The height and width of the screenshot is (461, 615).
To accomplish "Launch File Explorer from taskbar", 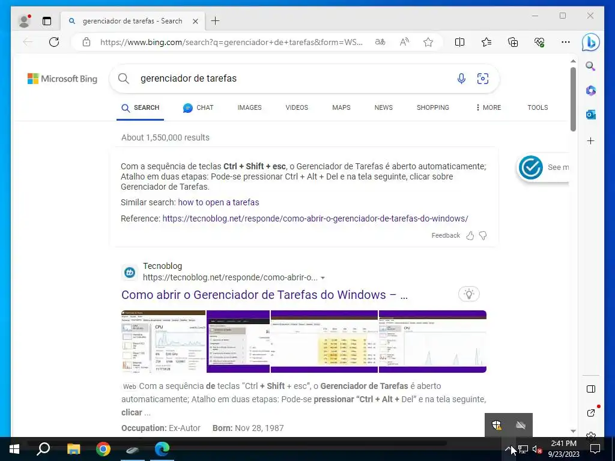I will coord(73,449).
